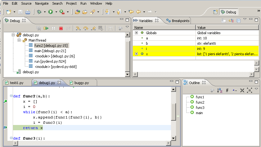Click the Step Return icon
Viewport: 261px width, 147px height.
[x=92, y=28]
